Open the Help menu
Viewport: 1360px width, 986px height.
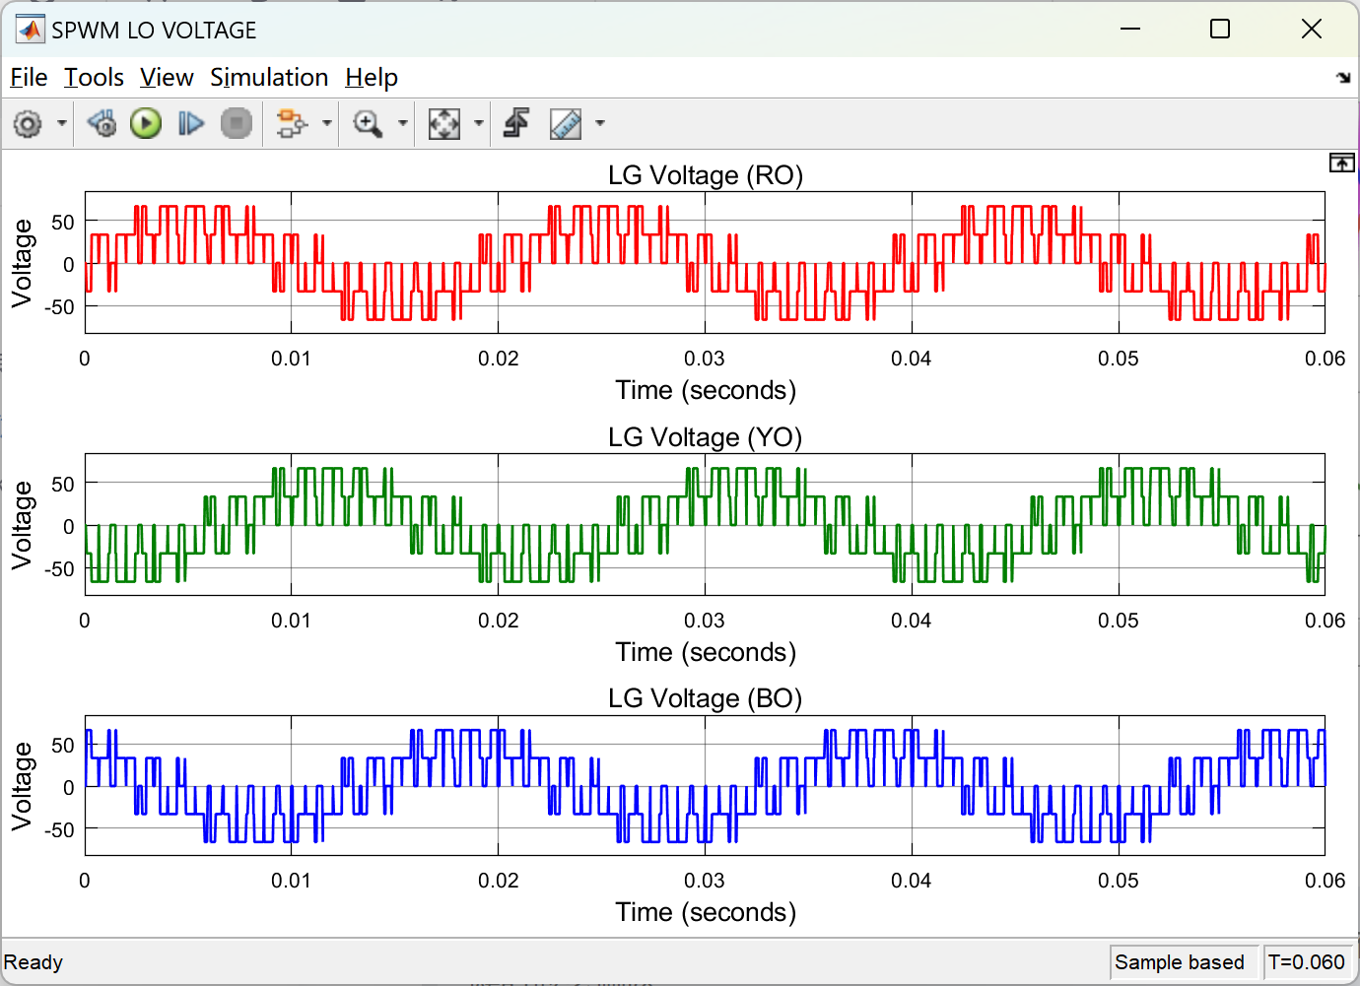click(x=372, y=77)
